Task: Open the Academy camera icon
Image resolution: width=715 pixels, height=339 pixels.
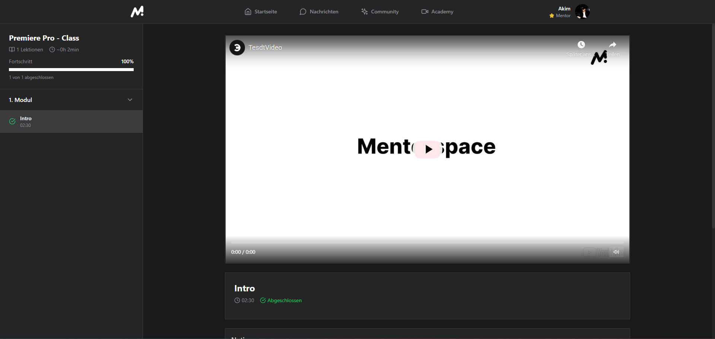Action: [x=424, y=12]
